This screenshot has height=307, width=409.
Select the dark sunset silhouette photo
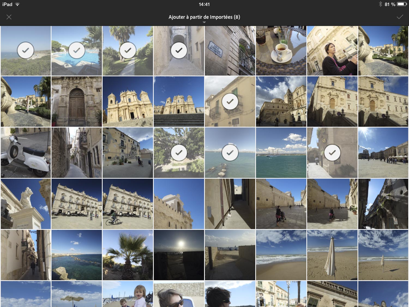(x=179, y=255)
